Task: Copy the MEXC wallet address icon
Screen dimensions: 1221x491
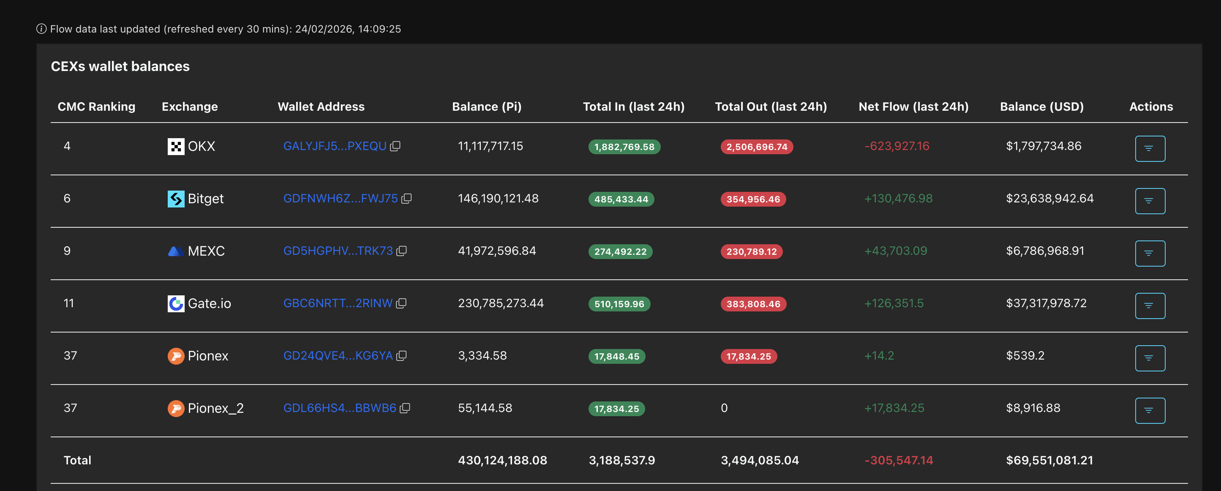Action: coord(401,251)
